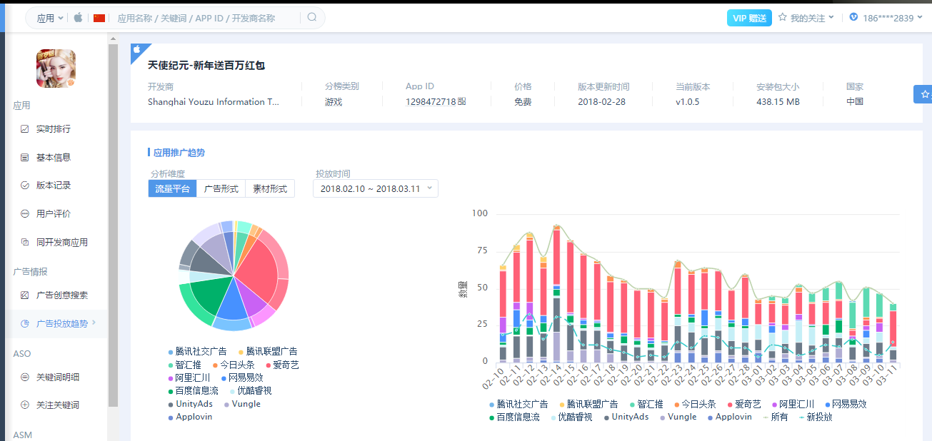Click the 02-14 bar in the chart
The width and height of the screenshot is (932, 441).
tap(556, 294)
